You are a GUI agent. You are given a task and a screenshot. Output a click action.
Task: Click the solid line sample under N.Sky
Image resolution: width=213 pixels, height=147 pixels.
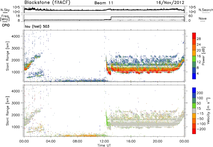coord(5,12)
